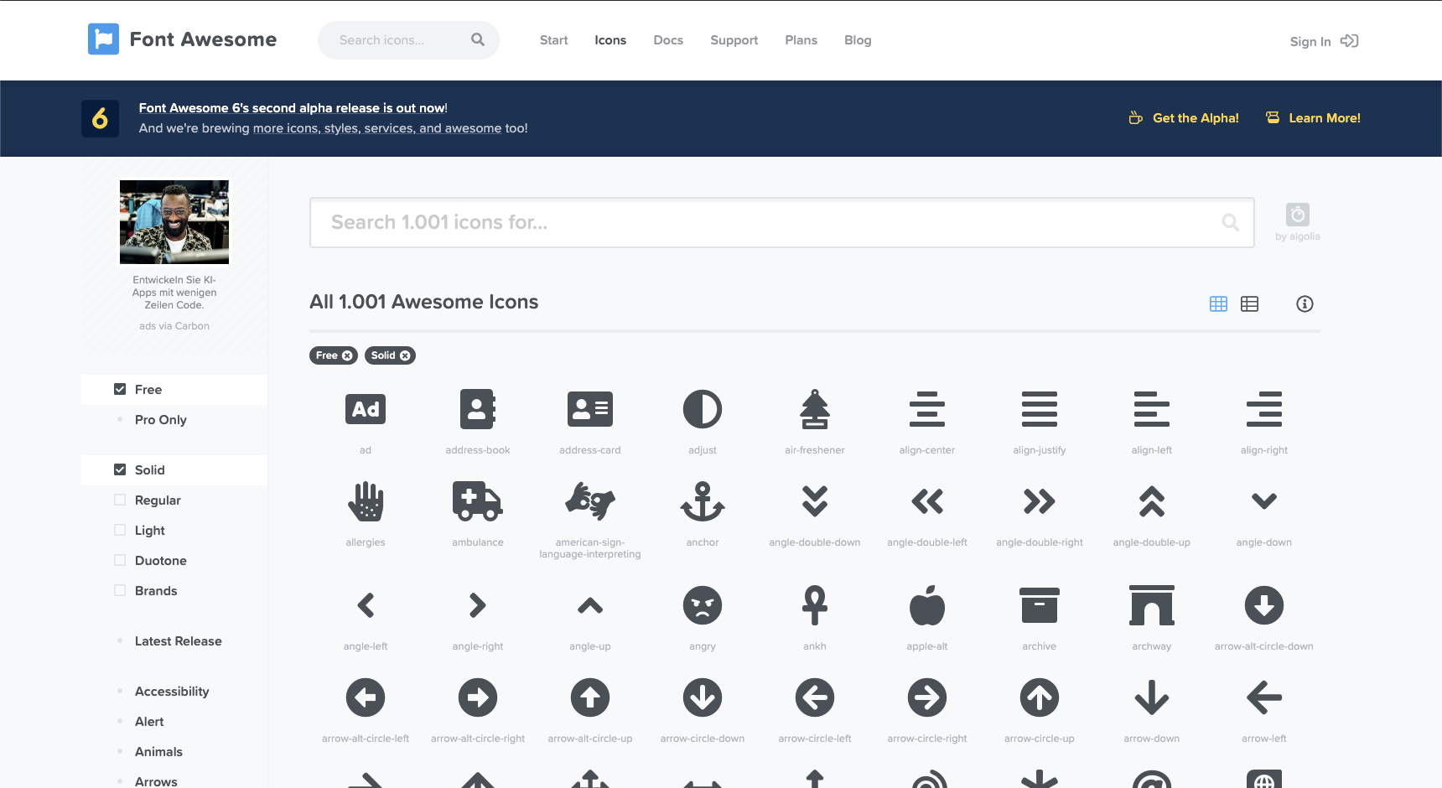Check the Duotone style filter
Screen dimensions: 1442x788
click(x=120, y=560)
